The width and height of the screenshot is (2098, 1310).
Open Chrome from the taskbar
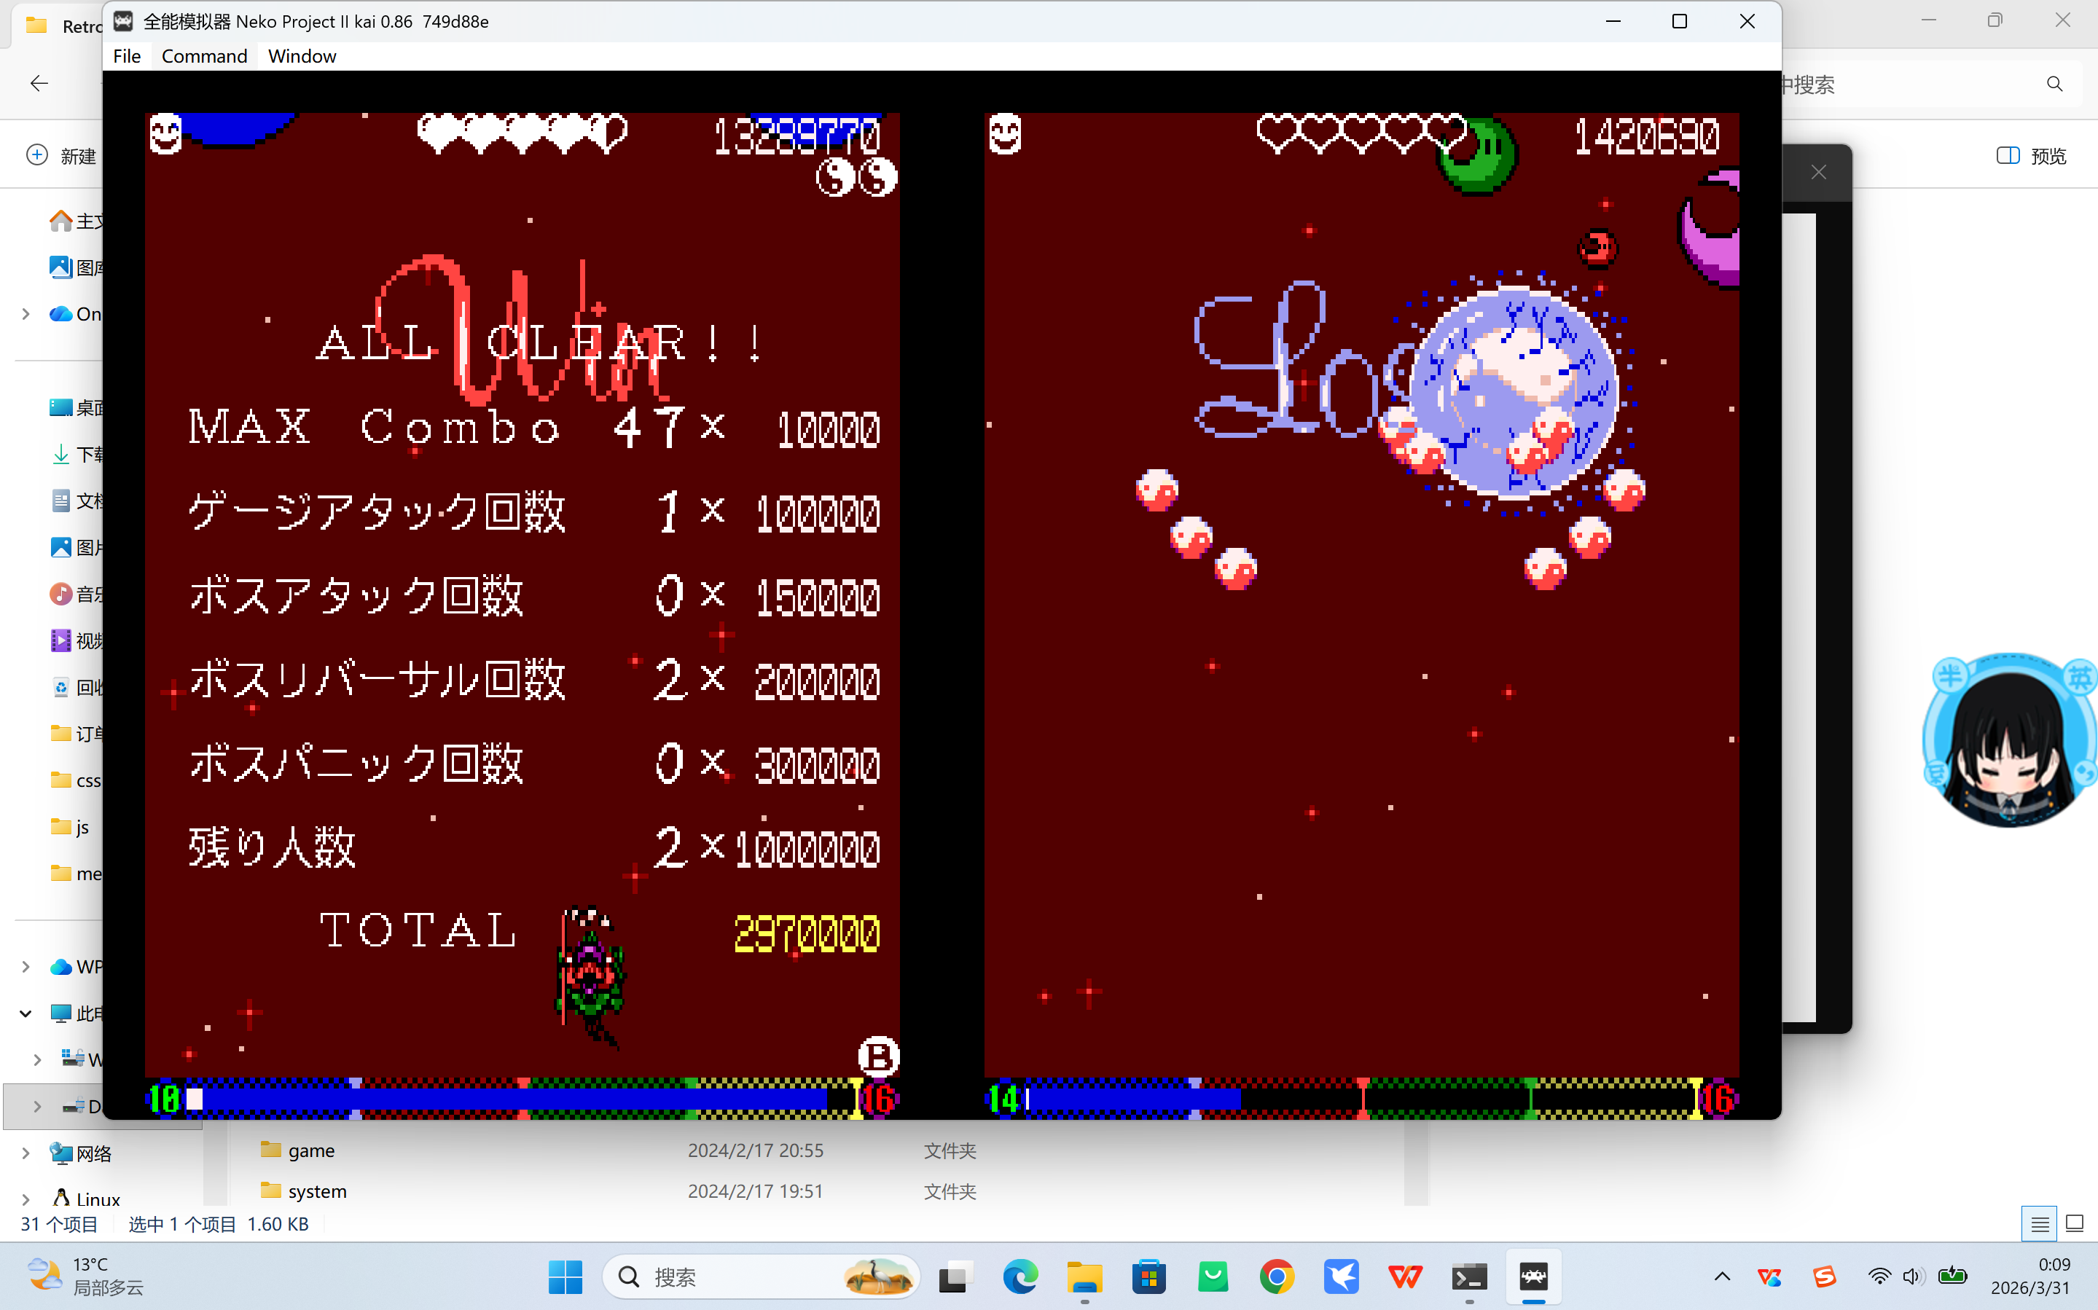1277,1277
